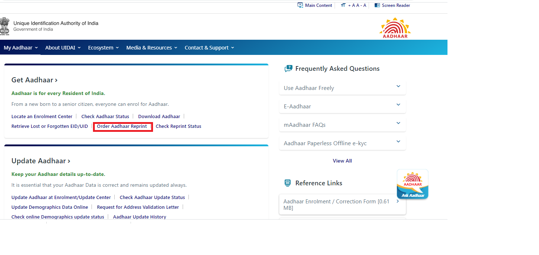Click the text size adjustment icon
Image resolution: width=539 pixels, height=255 pixels.
(343, 5)
